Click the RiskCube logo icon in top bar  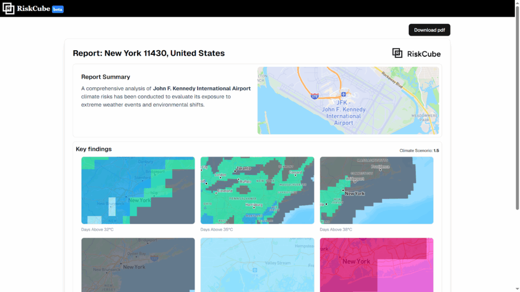click(9, 9)
